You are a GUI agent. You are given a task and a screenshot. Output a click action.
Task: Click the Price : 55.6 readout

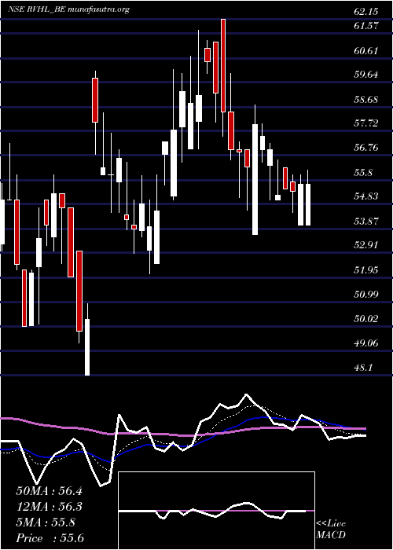click(50, 537)
